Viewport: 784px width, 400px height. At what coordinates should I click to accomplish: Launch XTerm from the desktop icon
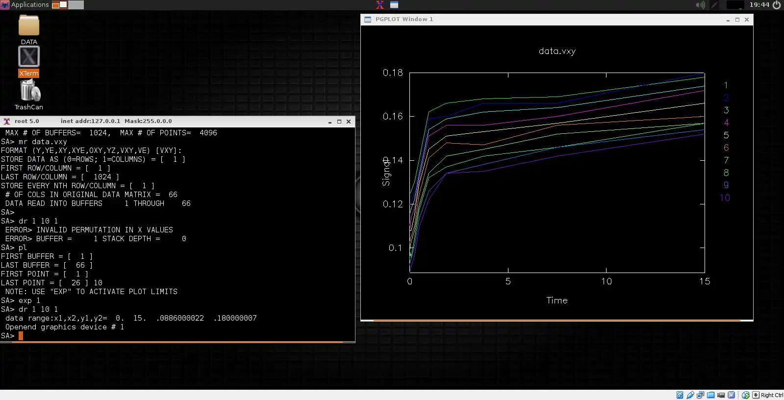click(29, 57)
